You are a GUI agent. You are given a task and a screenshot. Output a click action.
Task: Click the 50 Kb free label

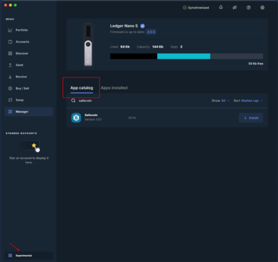(x=256, y=64)
